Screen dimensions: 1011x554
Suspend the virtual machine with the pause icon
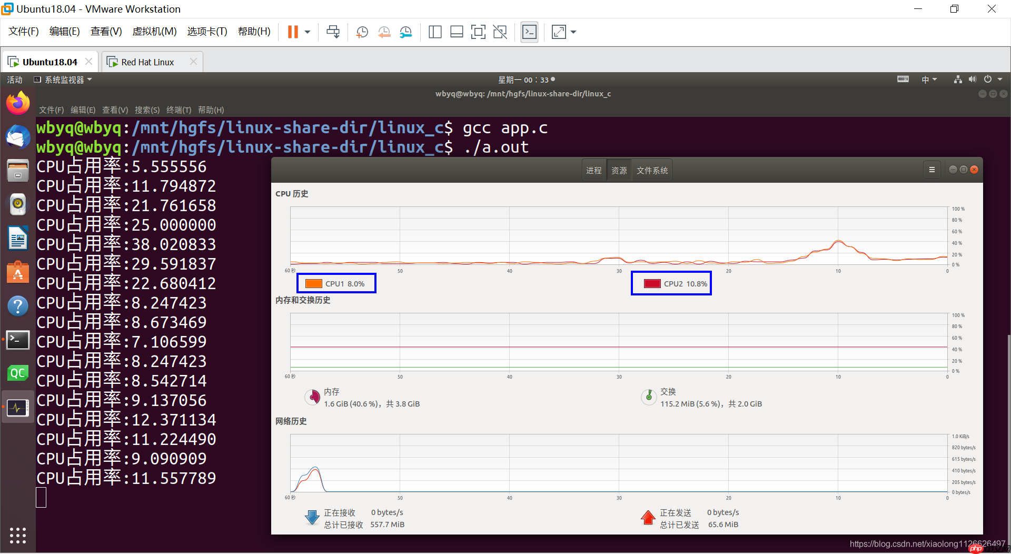[x=293, y=32]
